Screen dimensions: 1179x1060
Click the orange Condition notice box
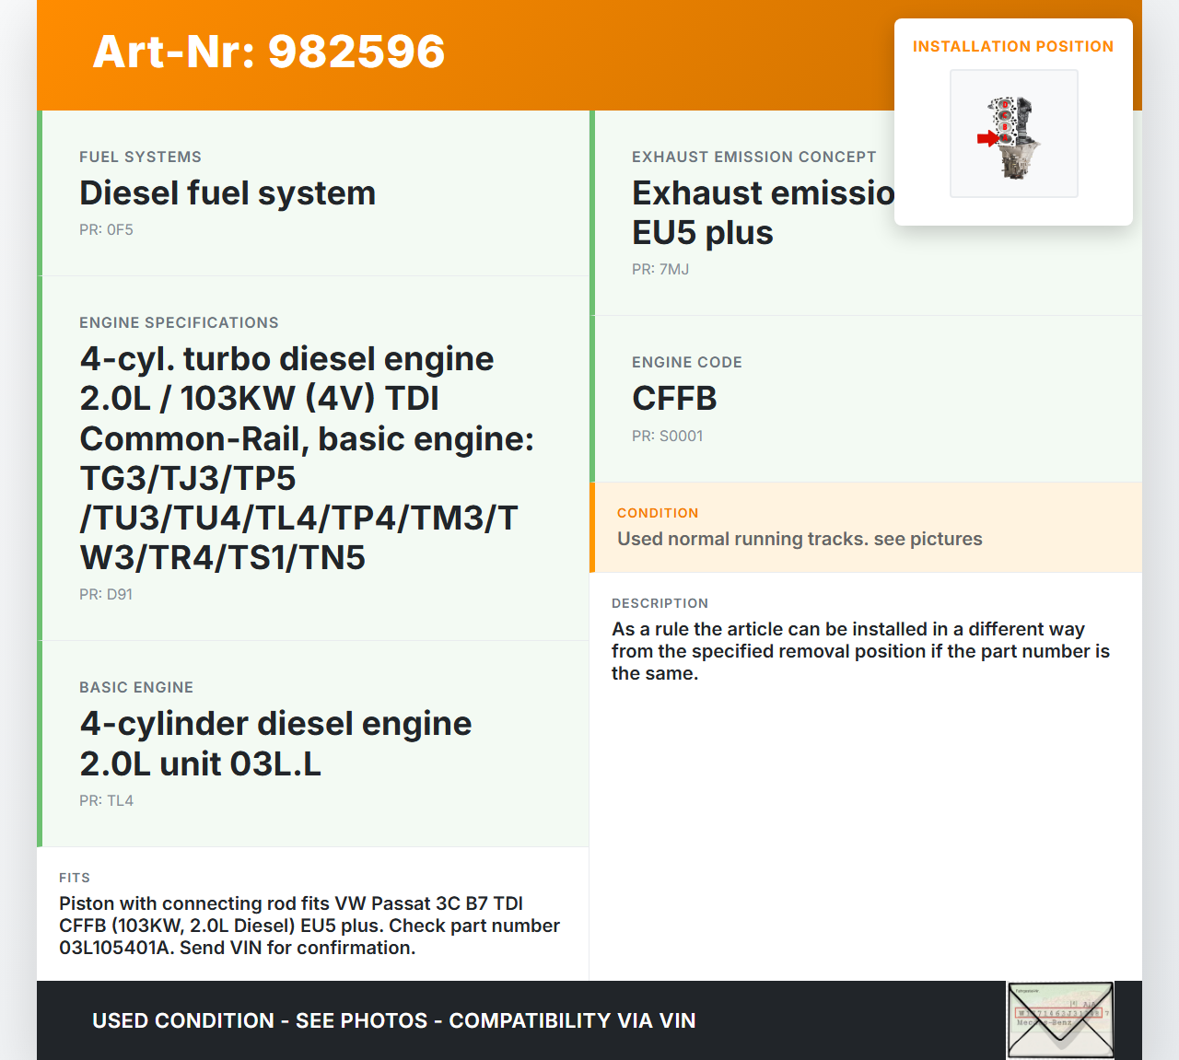[x=866, y=527]
